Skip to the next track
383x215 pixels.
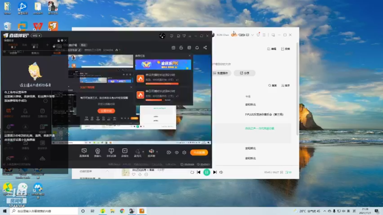(x=214, y=172)
